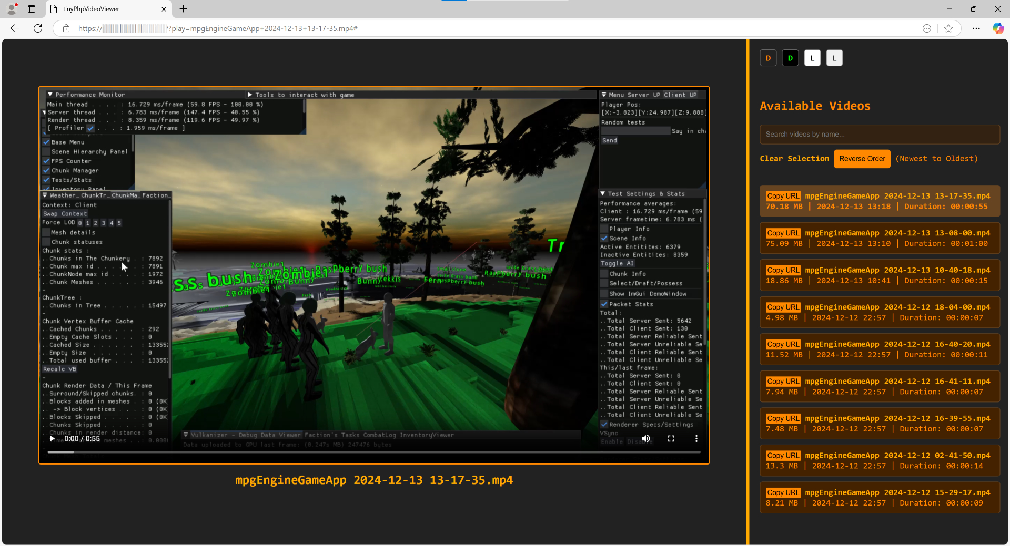Collapse the Test Settings & Stats panel
1010x546 pixels.
pos(603,193)
